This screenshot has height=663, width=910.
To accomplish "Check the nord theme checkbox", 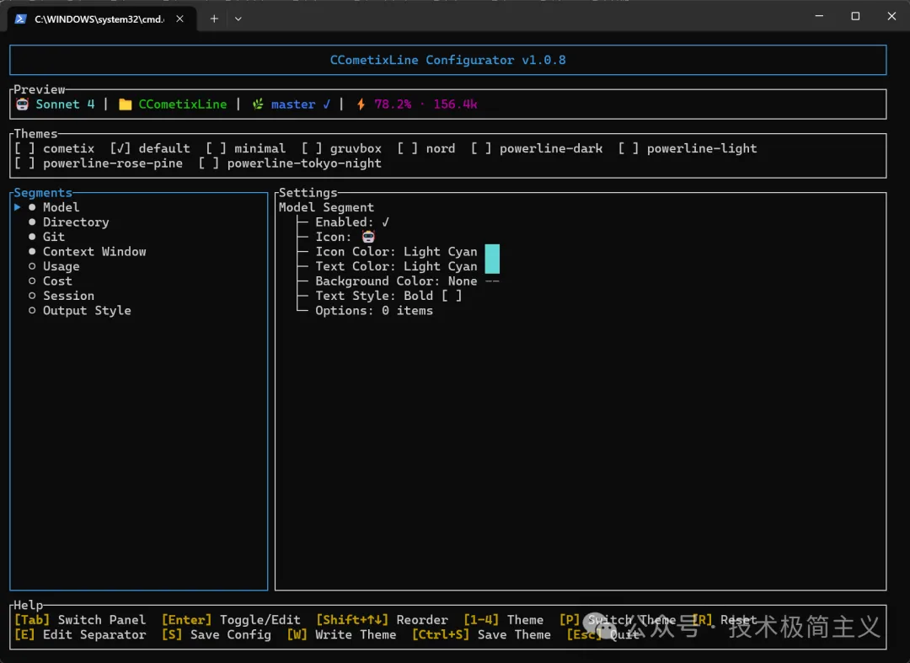I will (408, 148).
